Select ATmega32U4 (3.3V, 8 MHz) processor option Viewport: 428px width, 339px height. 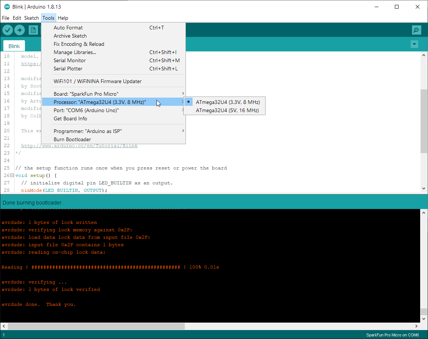point(224,102)
